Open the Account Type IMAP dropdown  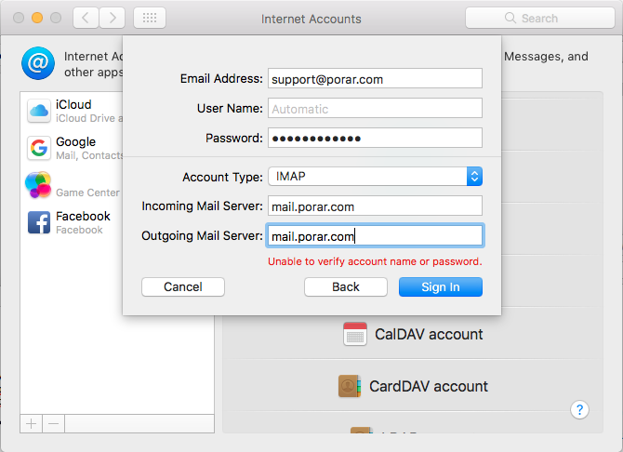pyautogui.click(x=375, y=177)
